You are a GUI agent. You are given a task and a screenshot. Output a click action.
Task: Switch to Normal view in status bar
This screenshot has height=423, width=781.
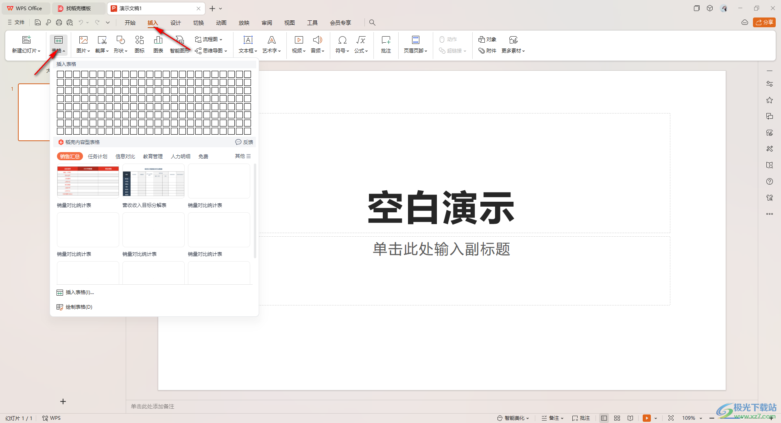pyautogui.click(x=604, y=418)
